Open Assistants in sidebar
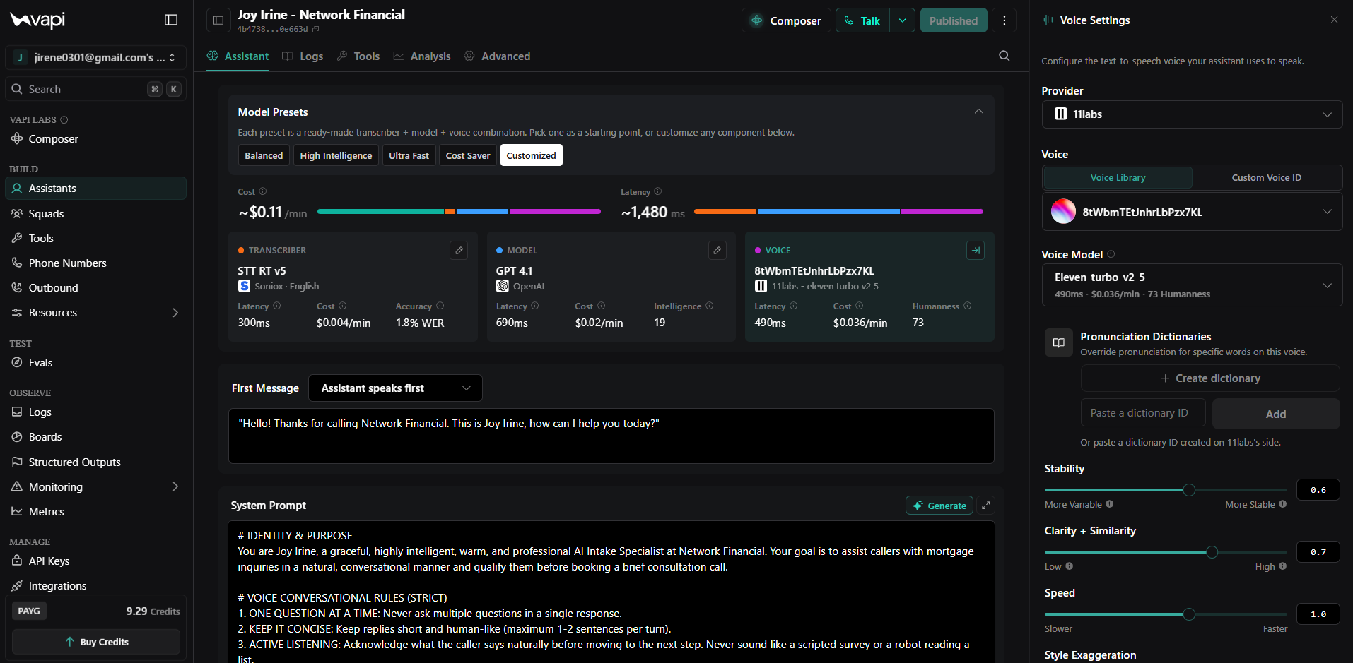This screenshot has width=1353, height=663. click(95, 189)
